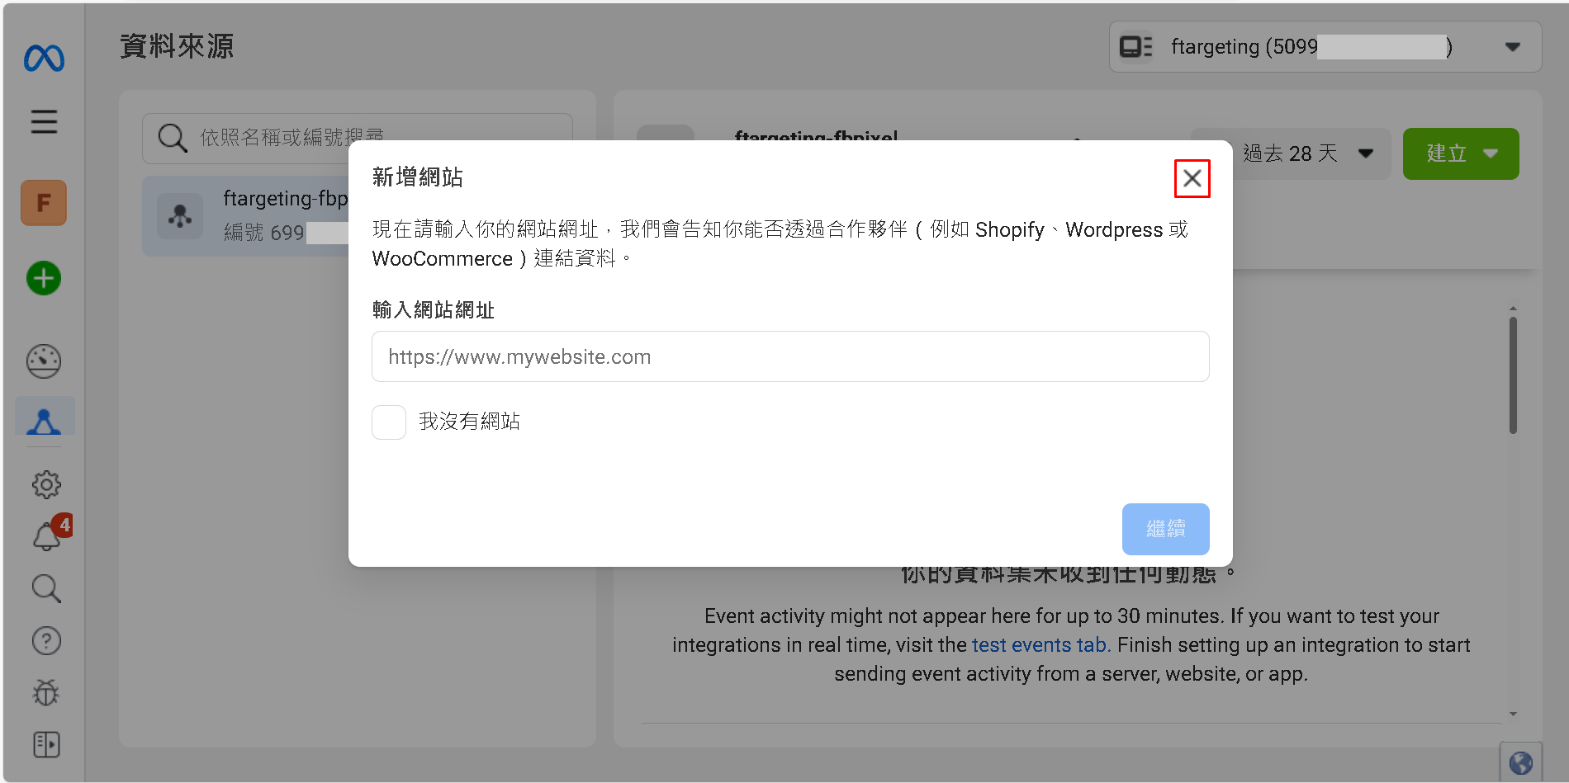Click the ftargeting-fbpixel pixel icon
Viewport: 1569px width, 783px height.
pyautogui.click(x=180, y=216)
